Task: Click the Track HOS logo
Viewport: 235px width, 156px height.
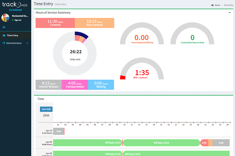Action: pos(15,6)
